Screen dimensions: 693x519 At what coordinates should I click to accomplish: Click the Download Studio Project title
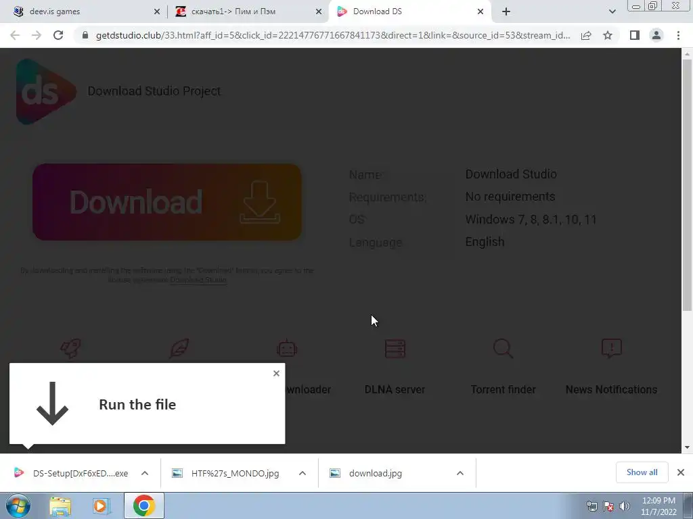(x=154, y=91)
